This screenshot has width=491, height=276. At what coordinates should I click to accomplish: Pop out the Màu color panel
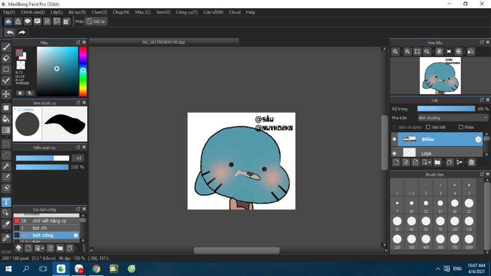coord(78,42)
